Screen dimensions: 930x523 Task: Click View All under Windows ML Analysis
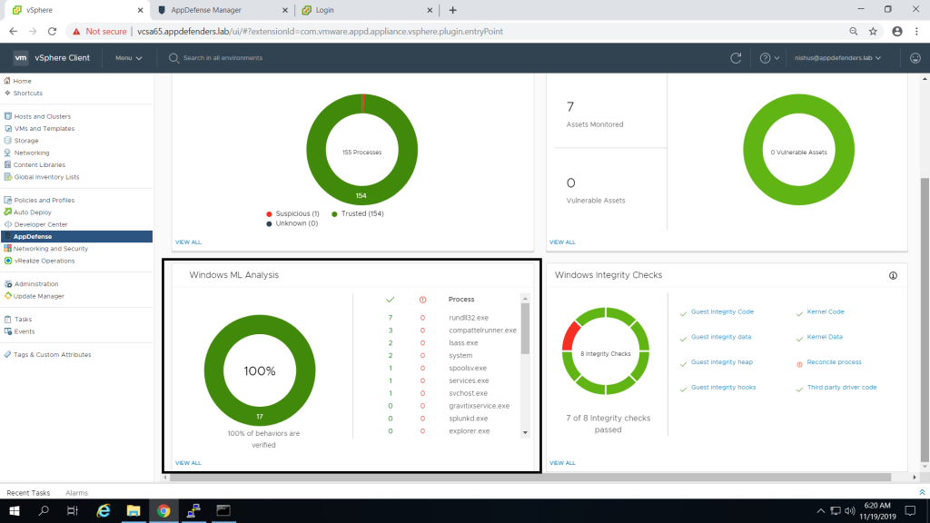(x=188, y=463)
